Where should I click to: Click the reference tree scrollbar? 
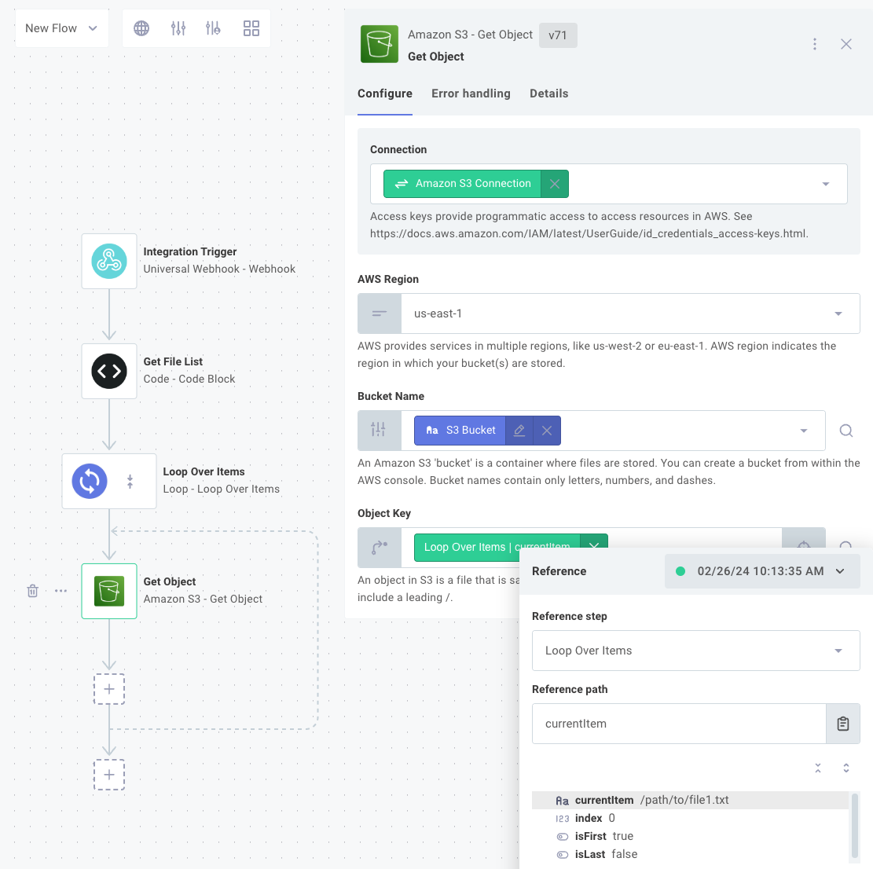click(855, 826)
